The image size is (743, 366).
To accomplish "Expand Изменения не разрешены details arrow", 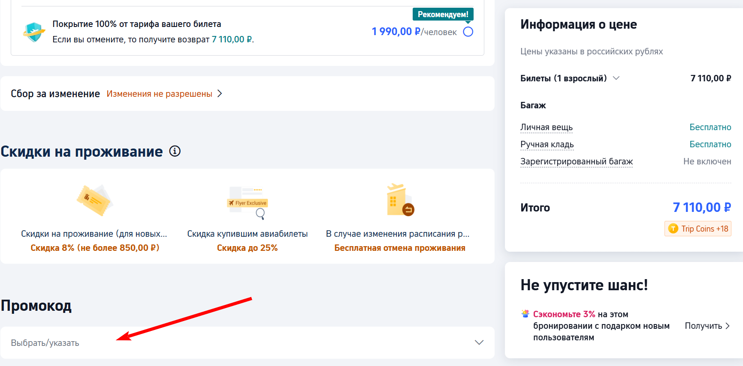I will pos(220,94).
